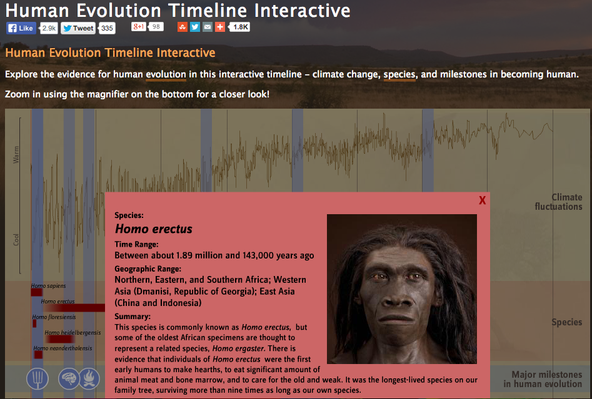Click the Facebook Like button
The image size is (592, 399).
pos(21,28)
